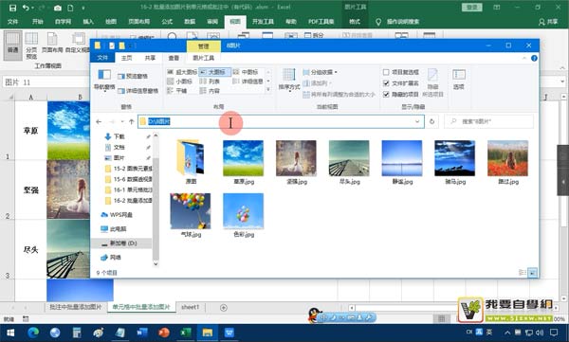Viewport: 569px width, 342px height.
Task: Choose 大图标 large icons layout
Action: [214, 72]
